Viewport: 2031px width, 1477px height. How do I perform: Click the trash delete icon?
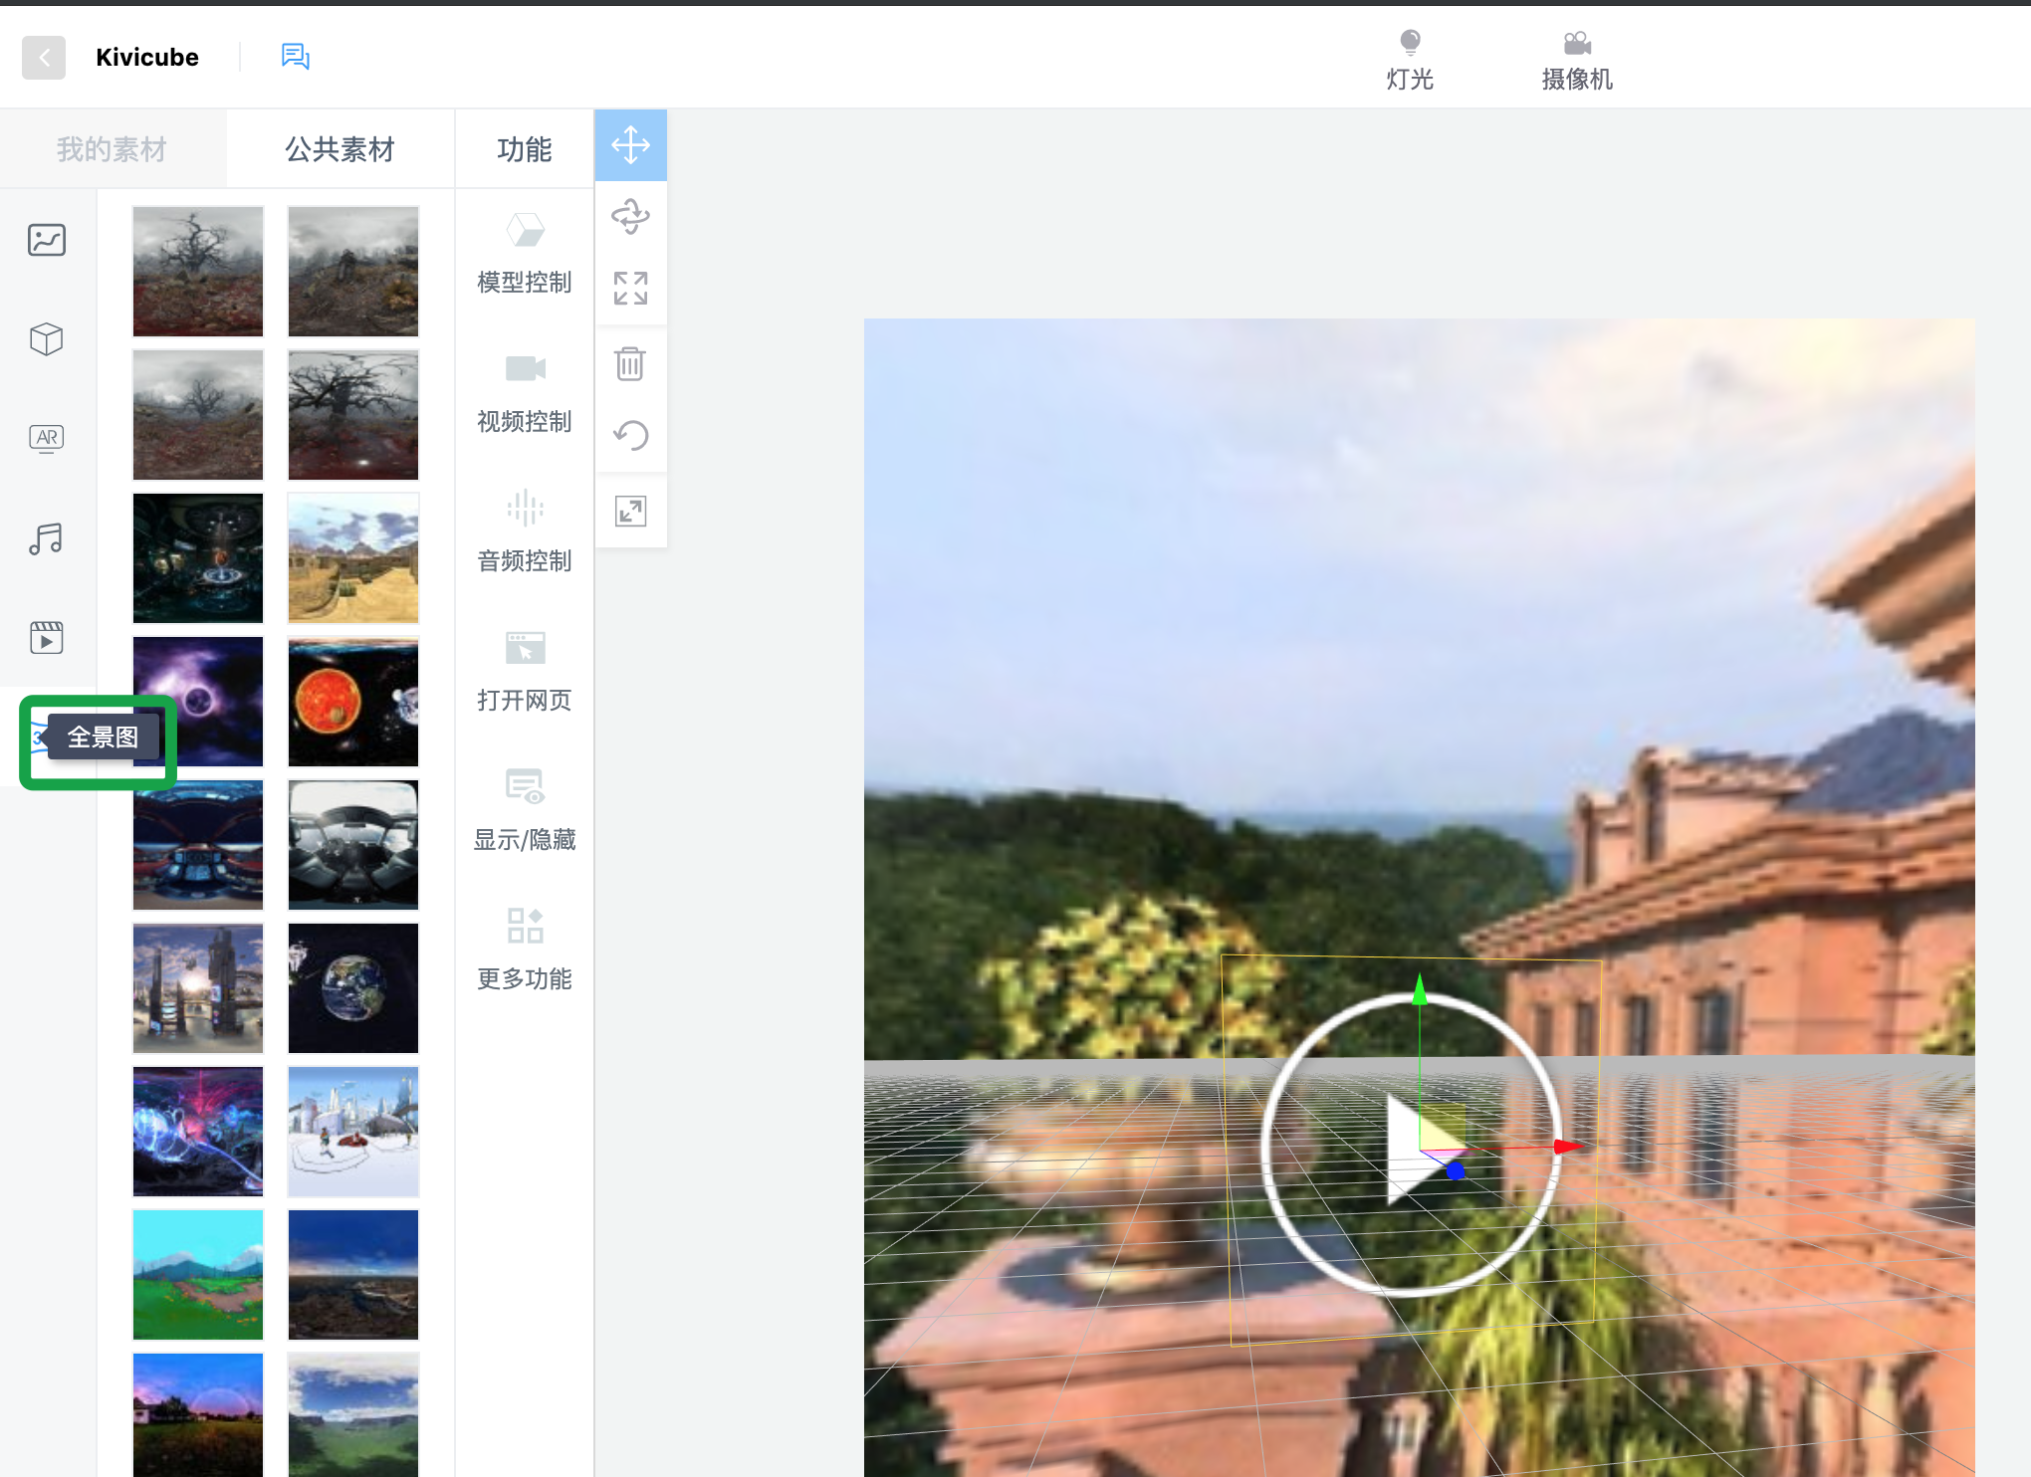pyautogui.click(x=630, y=363)
